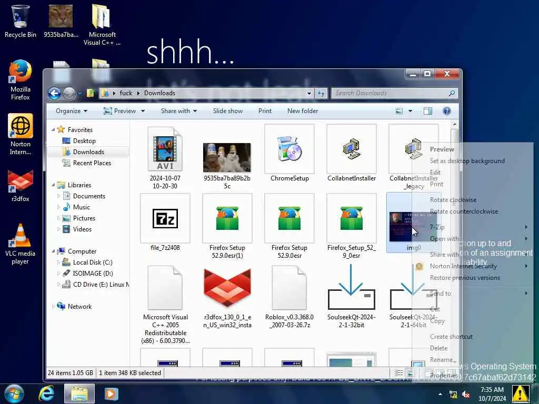The image size is (539, 404).
Task: Open the Explorer Help icon
Action: [446, 111]
